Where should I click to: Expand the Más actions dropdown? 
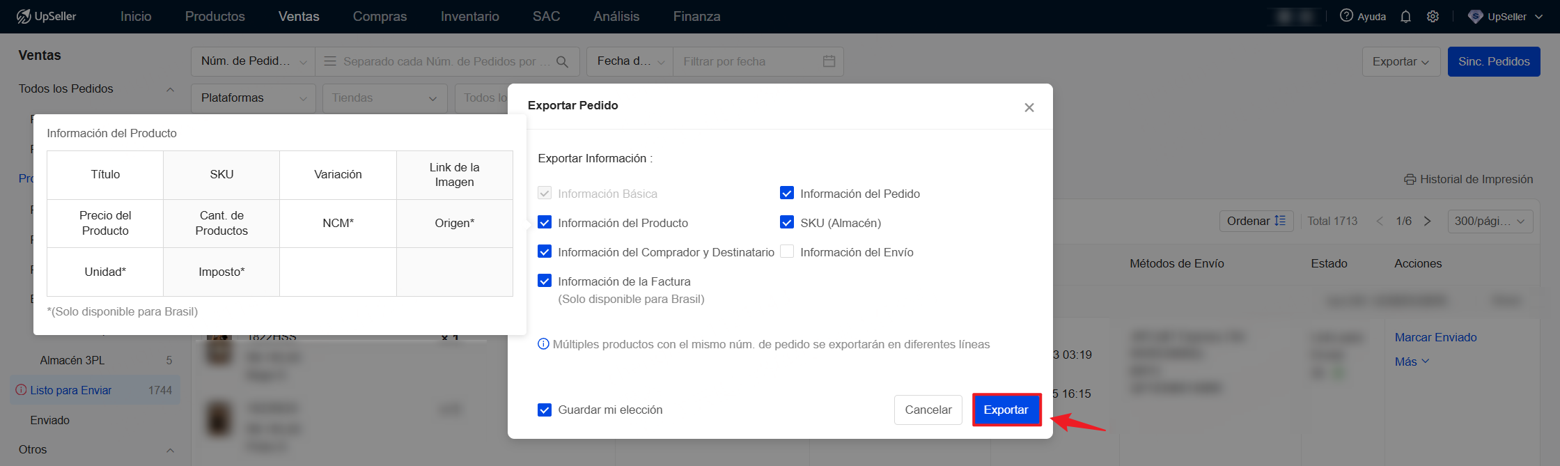point(1412,362)
